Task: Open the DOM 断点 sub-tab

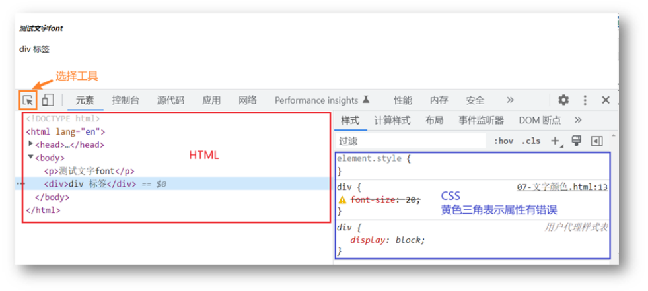Action: 540,121
